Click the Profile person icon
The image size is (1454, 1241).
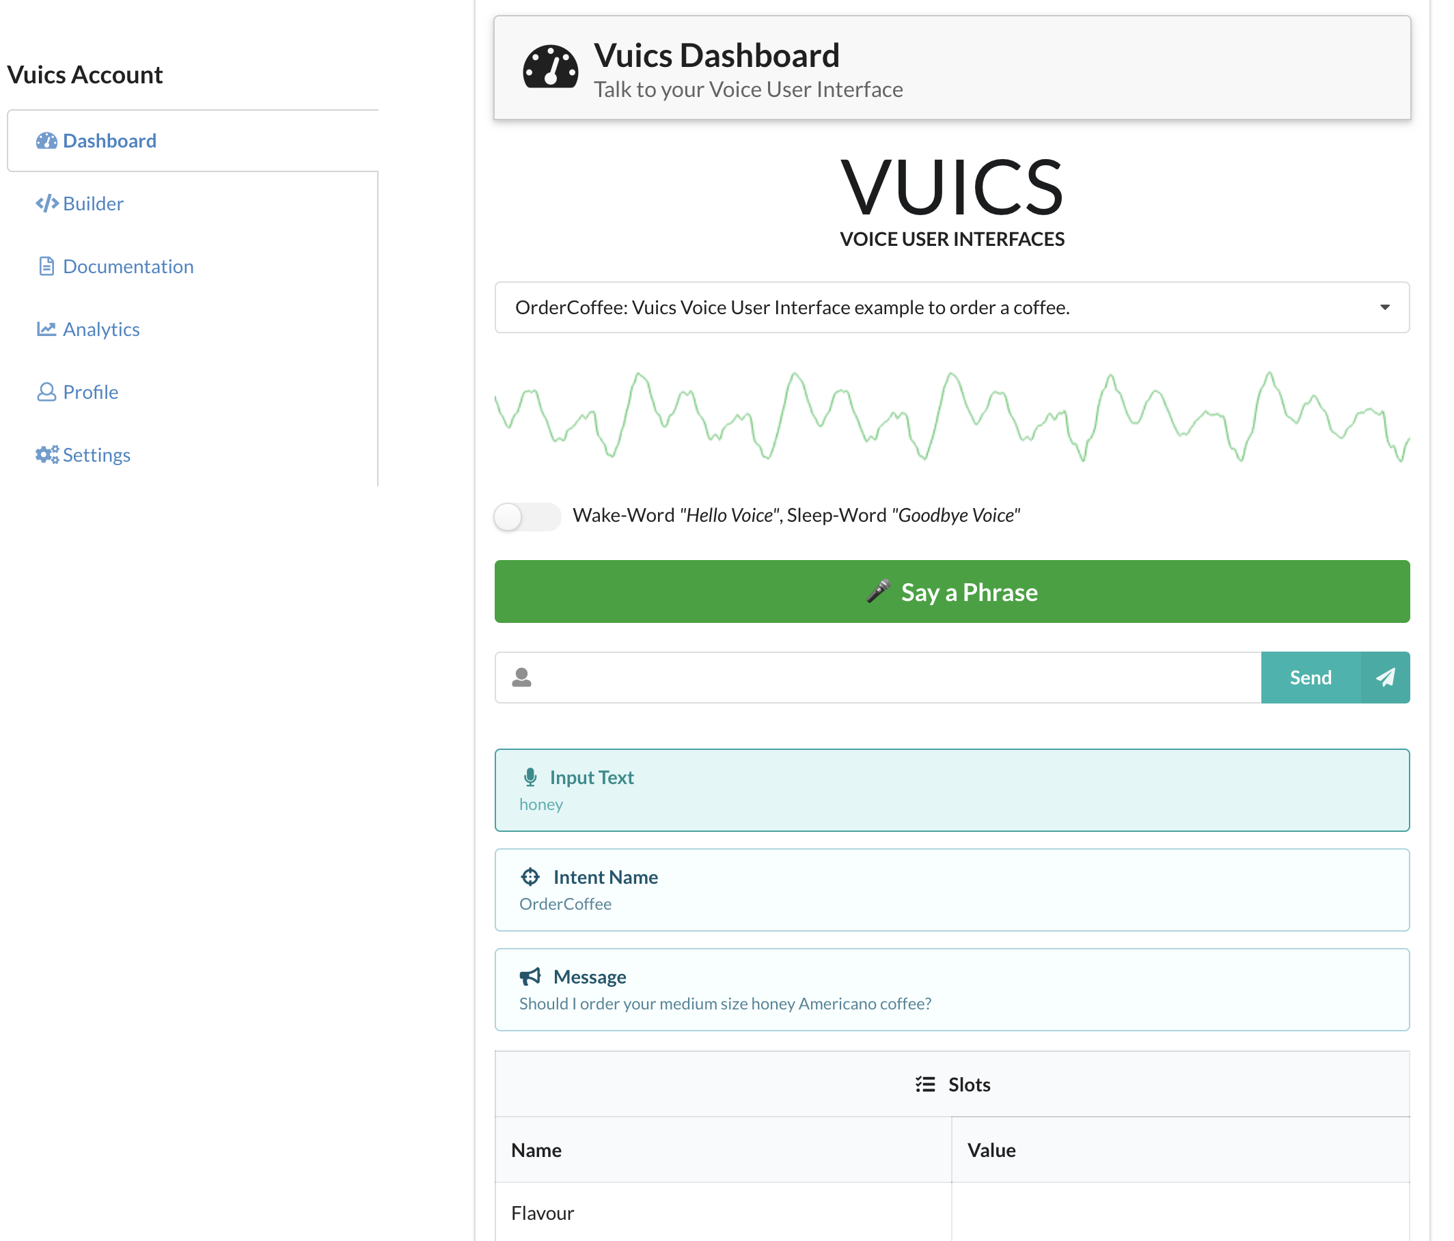click(x=46, y=391)
